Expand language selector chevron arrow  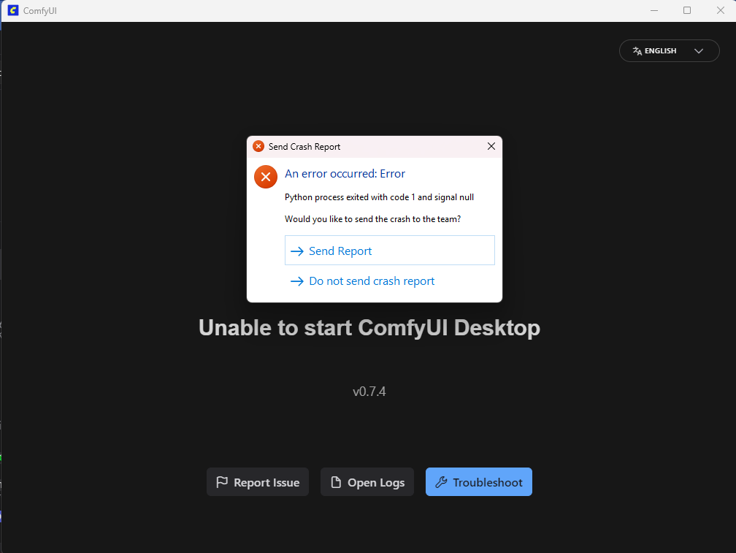pos(699,50)
